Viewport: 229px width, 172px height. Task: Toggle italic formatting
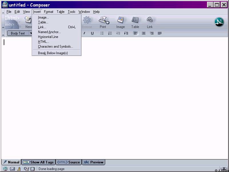coord(84,33)
